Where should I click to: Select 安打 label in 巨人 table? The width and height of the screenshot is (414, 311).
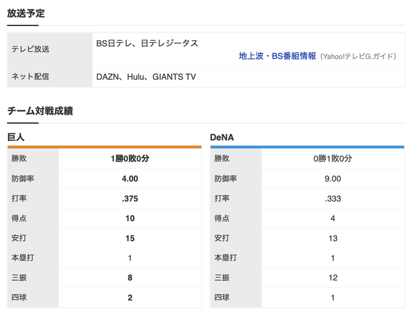(19, 238)
